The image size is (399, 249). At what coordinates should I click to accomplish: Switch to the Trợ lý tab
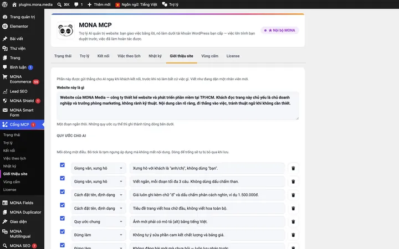pyautogui.click(x=84, y=56)
